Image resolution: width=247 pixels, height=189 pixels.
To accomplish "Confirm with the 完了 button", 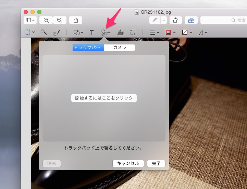I will point(156,163).
